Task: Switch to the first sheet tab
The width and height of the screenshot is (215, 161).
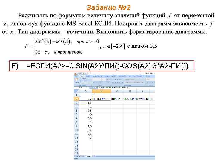Action: (83, 156)
